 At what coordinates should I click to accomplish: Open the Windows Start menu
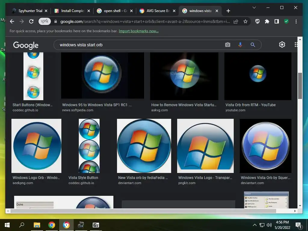[x=7, y=225]
